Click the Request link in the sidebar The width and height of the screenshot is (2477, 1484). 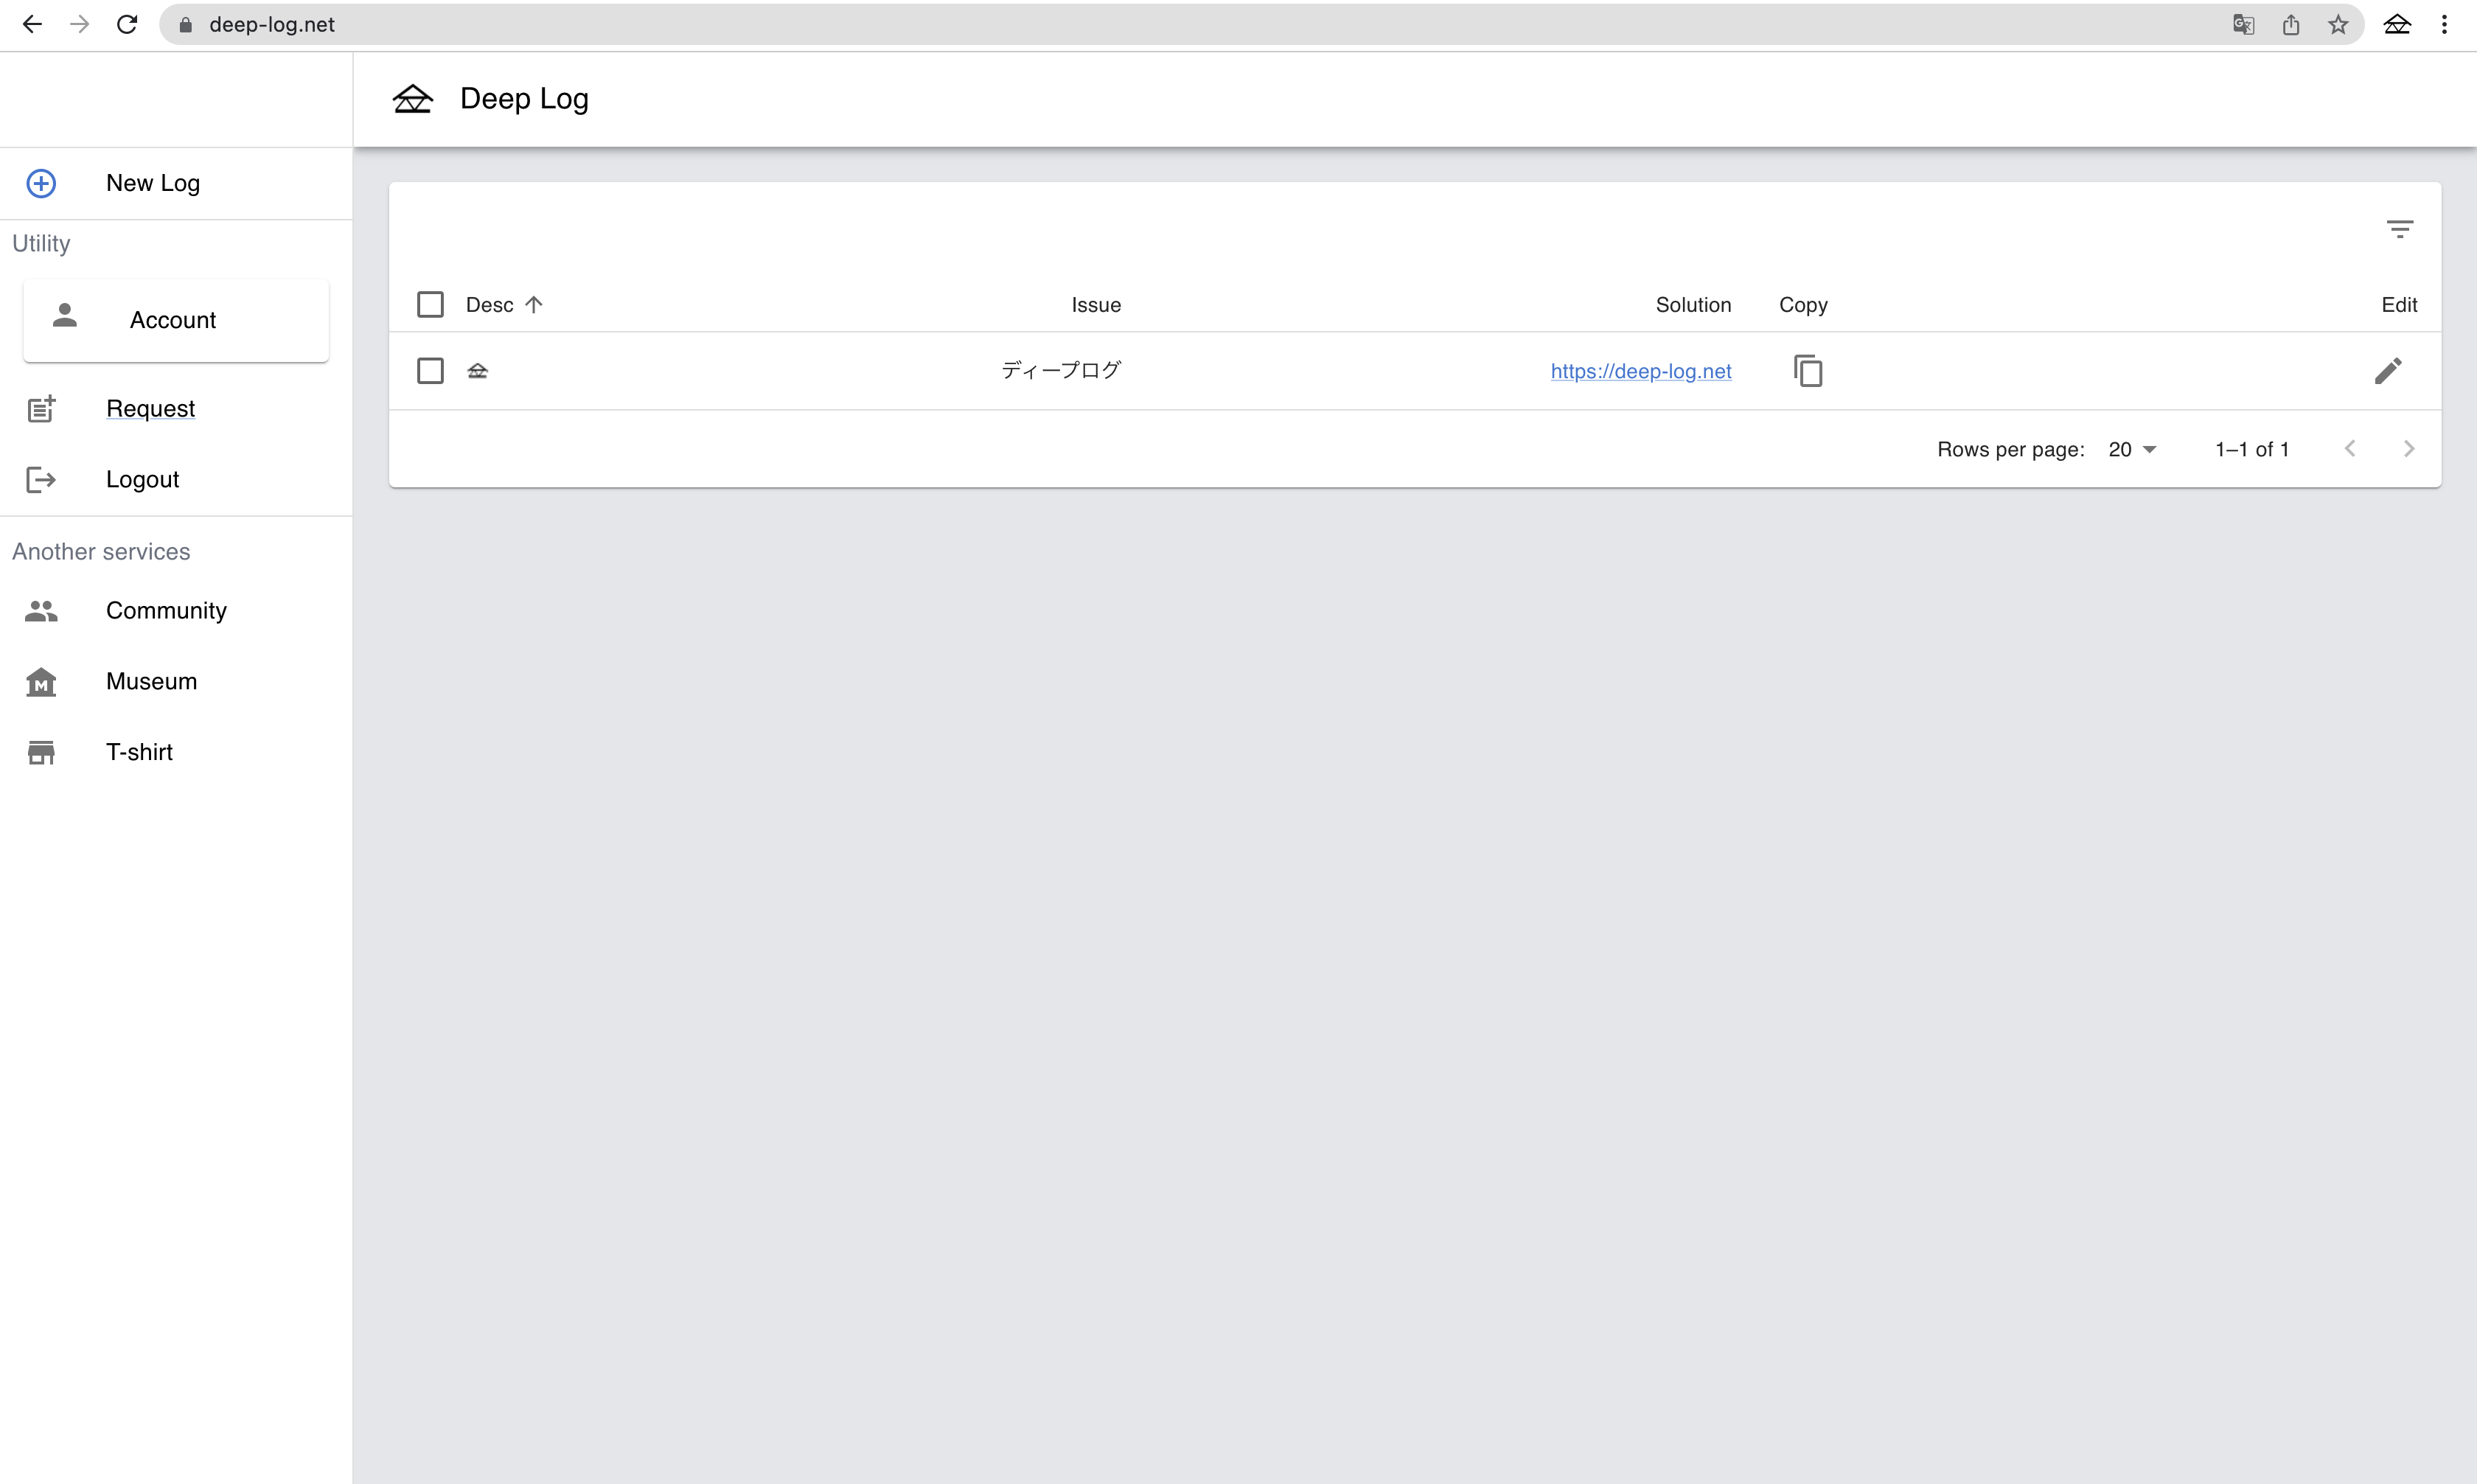150,408
